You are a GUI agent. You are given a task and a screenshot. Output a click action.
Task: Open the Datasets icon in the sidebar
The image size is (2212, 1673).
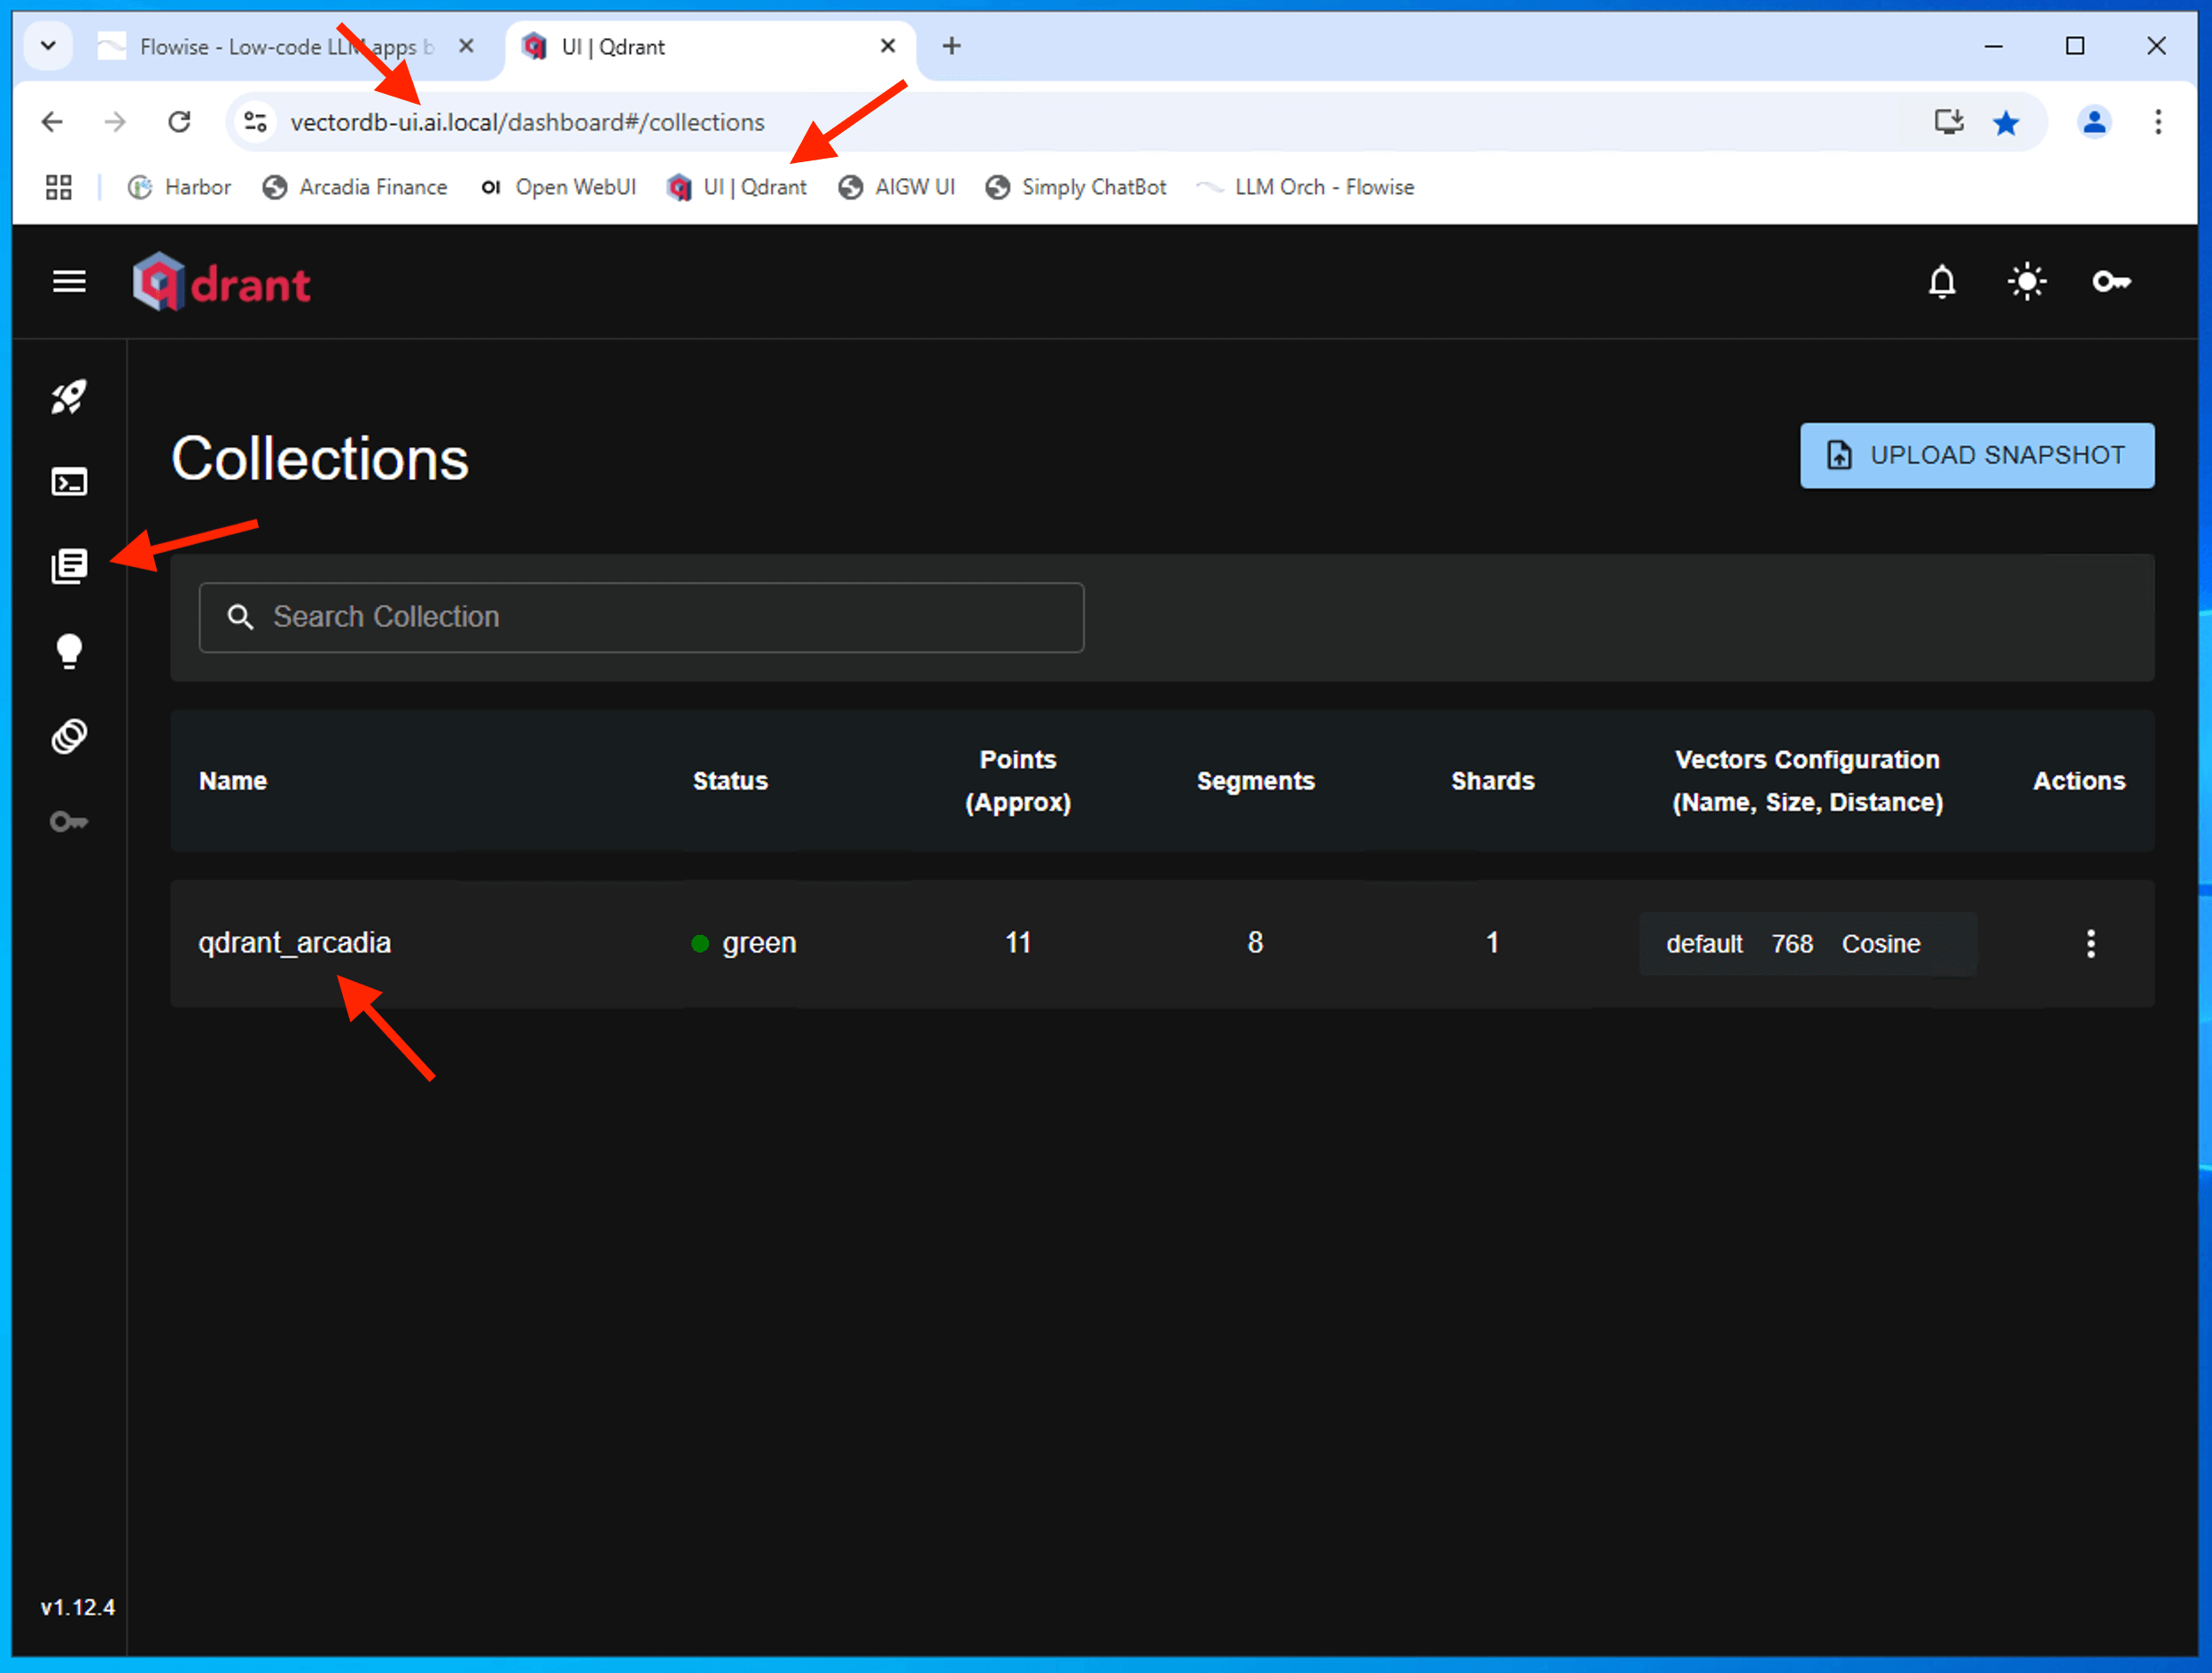(69, 737)
